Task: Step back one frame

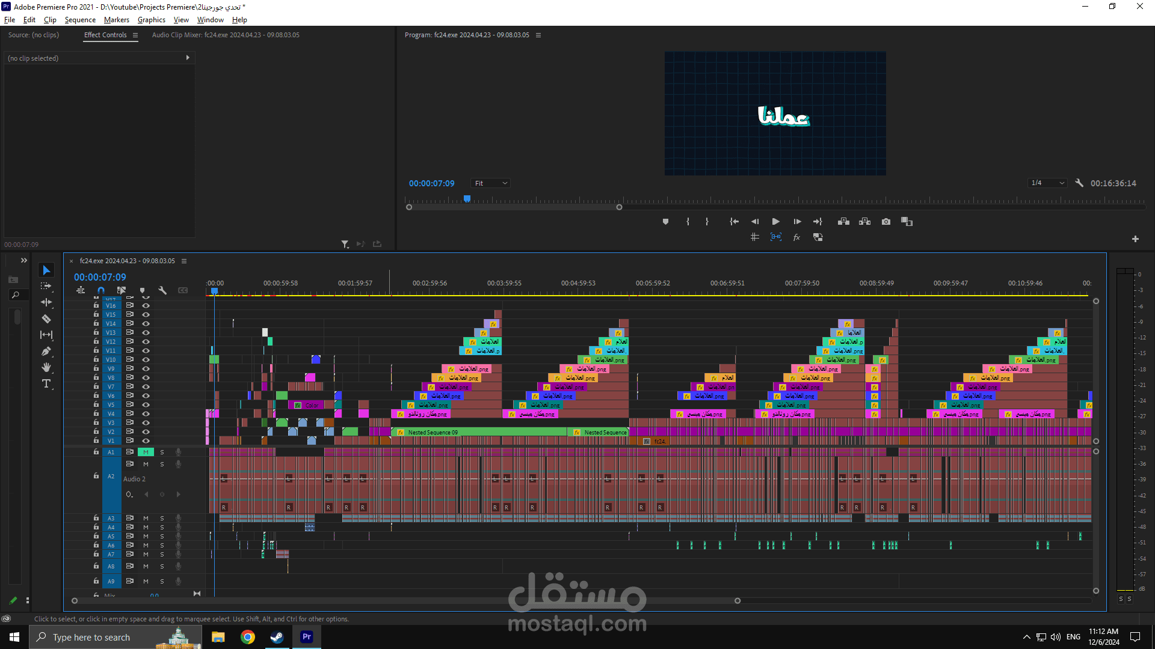Action: coord(755,222)
